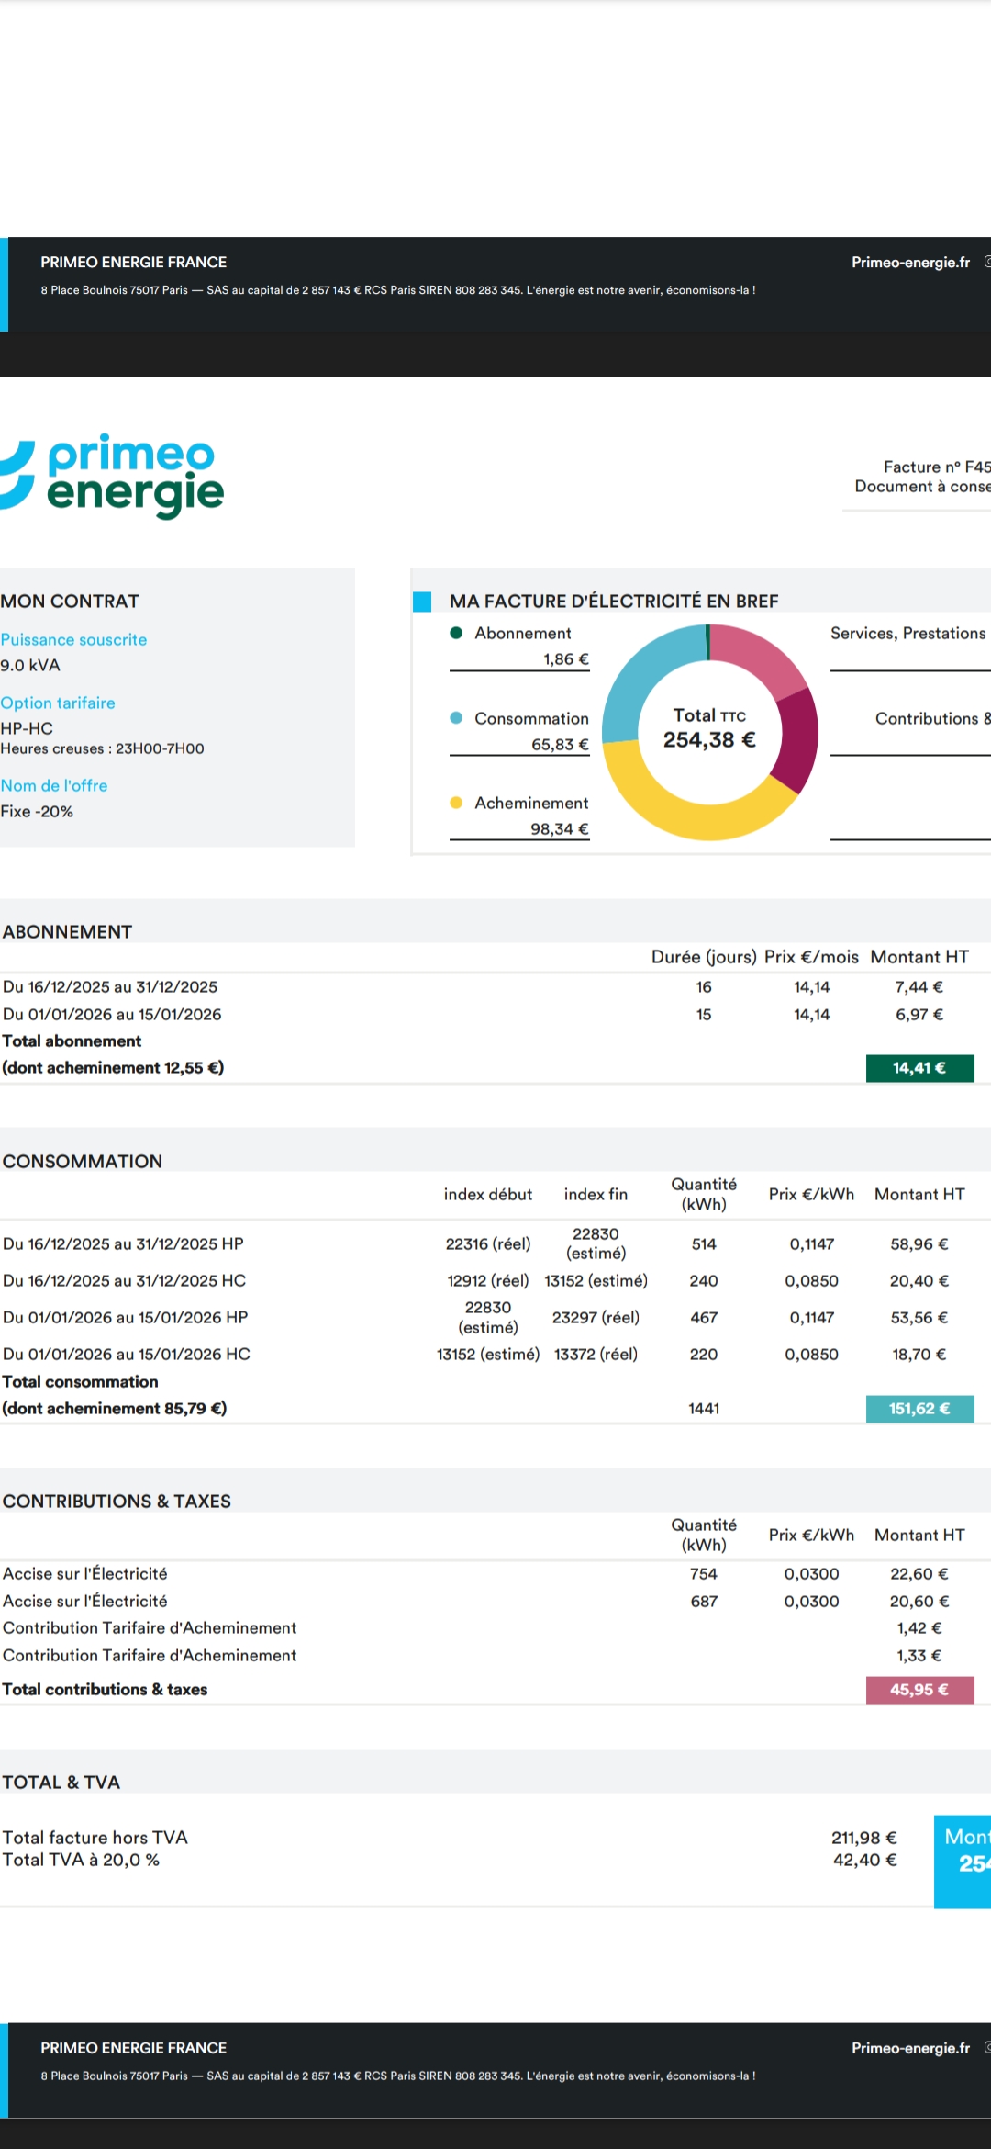The width and height of the screenshot is (991, 2149).
Task: Select the '22,60 €' accise amount
Action: 919,1574
